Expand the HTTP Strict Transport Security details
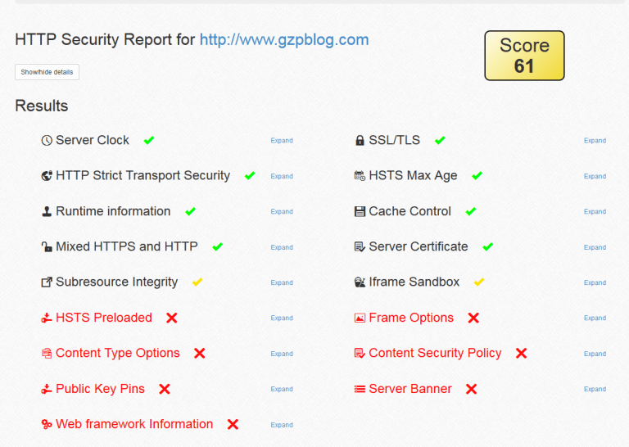This screenshot has width=629, height=447. tap(282, 176)
